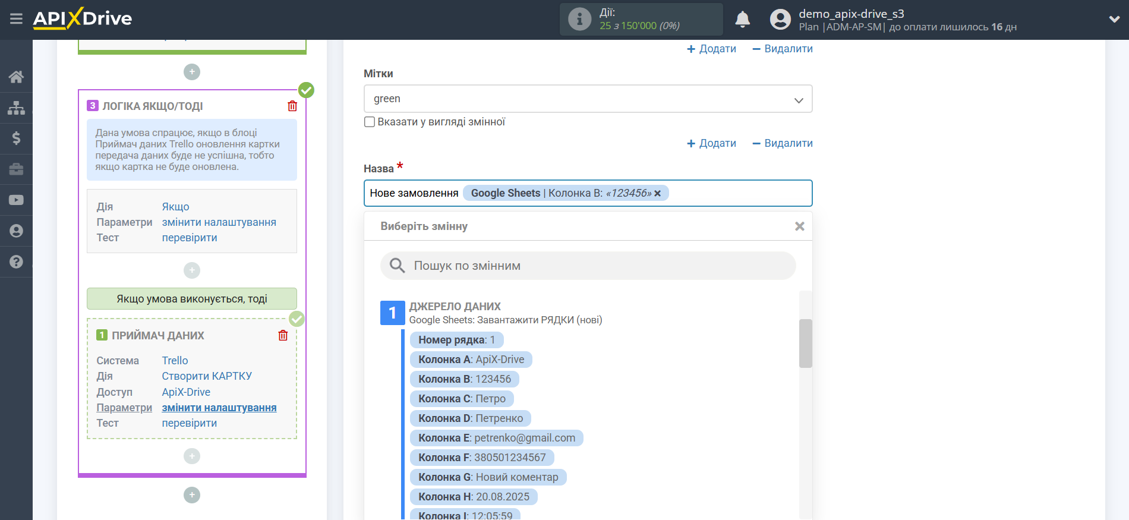Click the variable list scrollbar

click(805, 343)
